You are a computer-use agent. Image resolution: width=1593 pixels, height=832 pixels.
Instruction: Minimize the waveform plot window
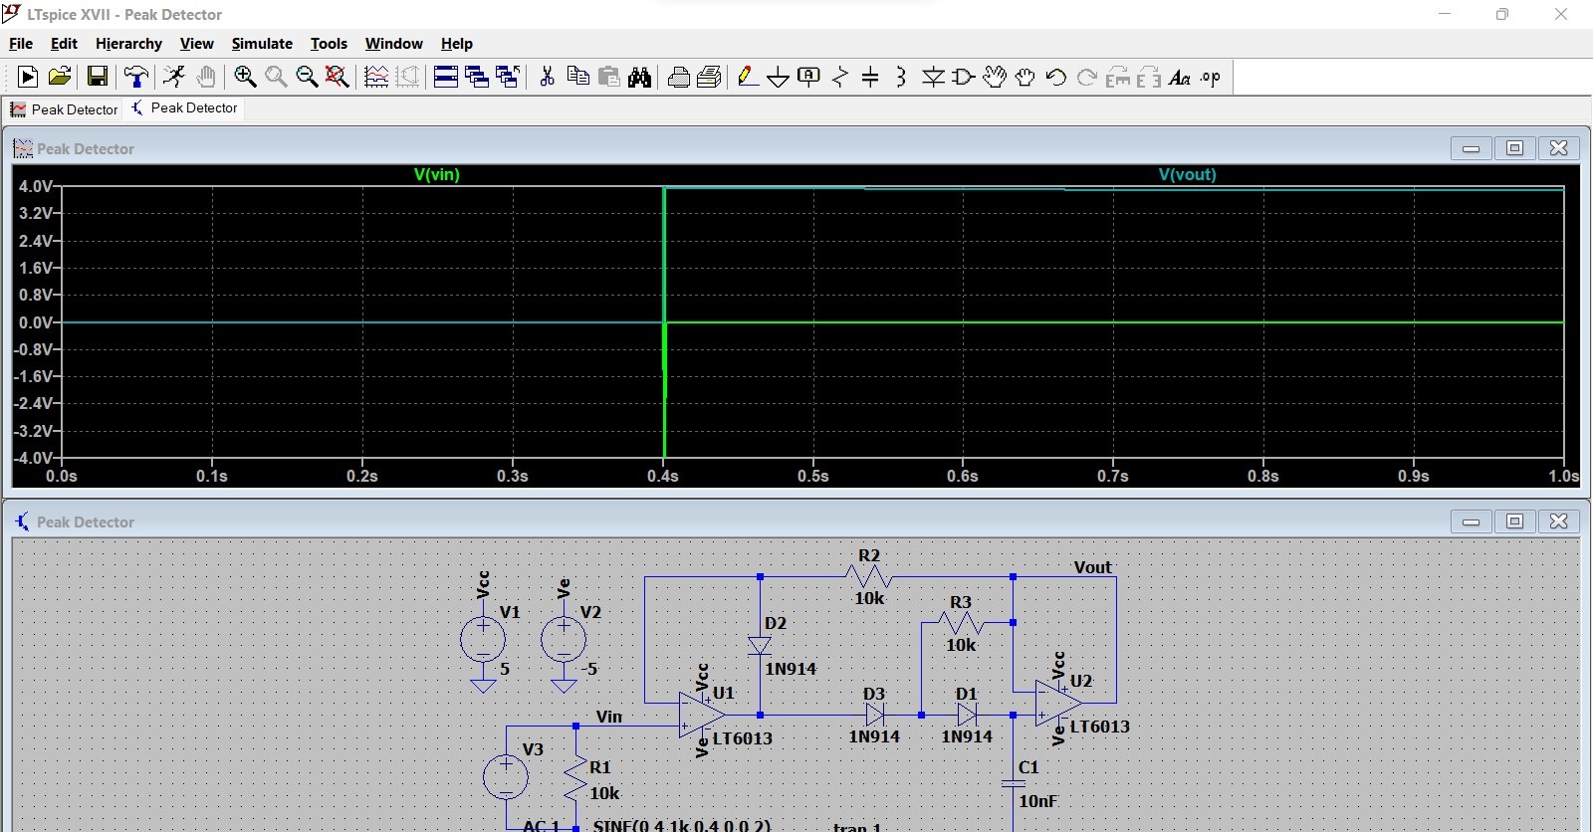point(1471,148)
